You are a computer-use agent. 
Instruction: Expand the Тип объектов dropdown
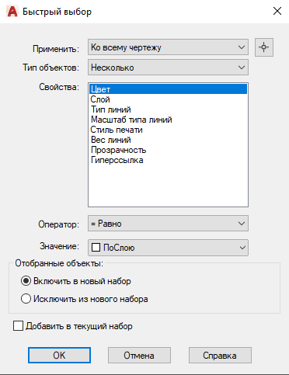168,68
